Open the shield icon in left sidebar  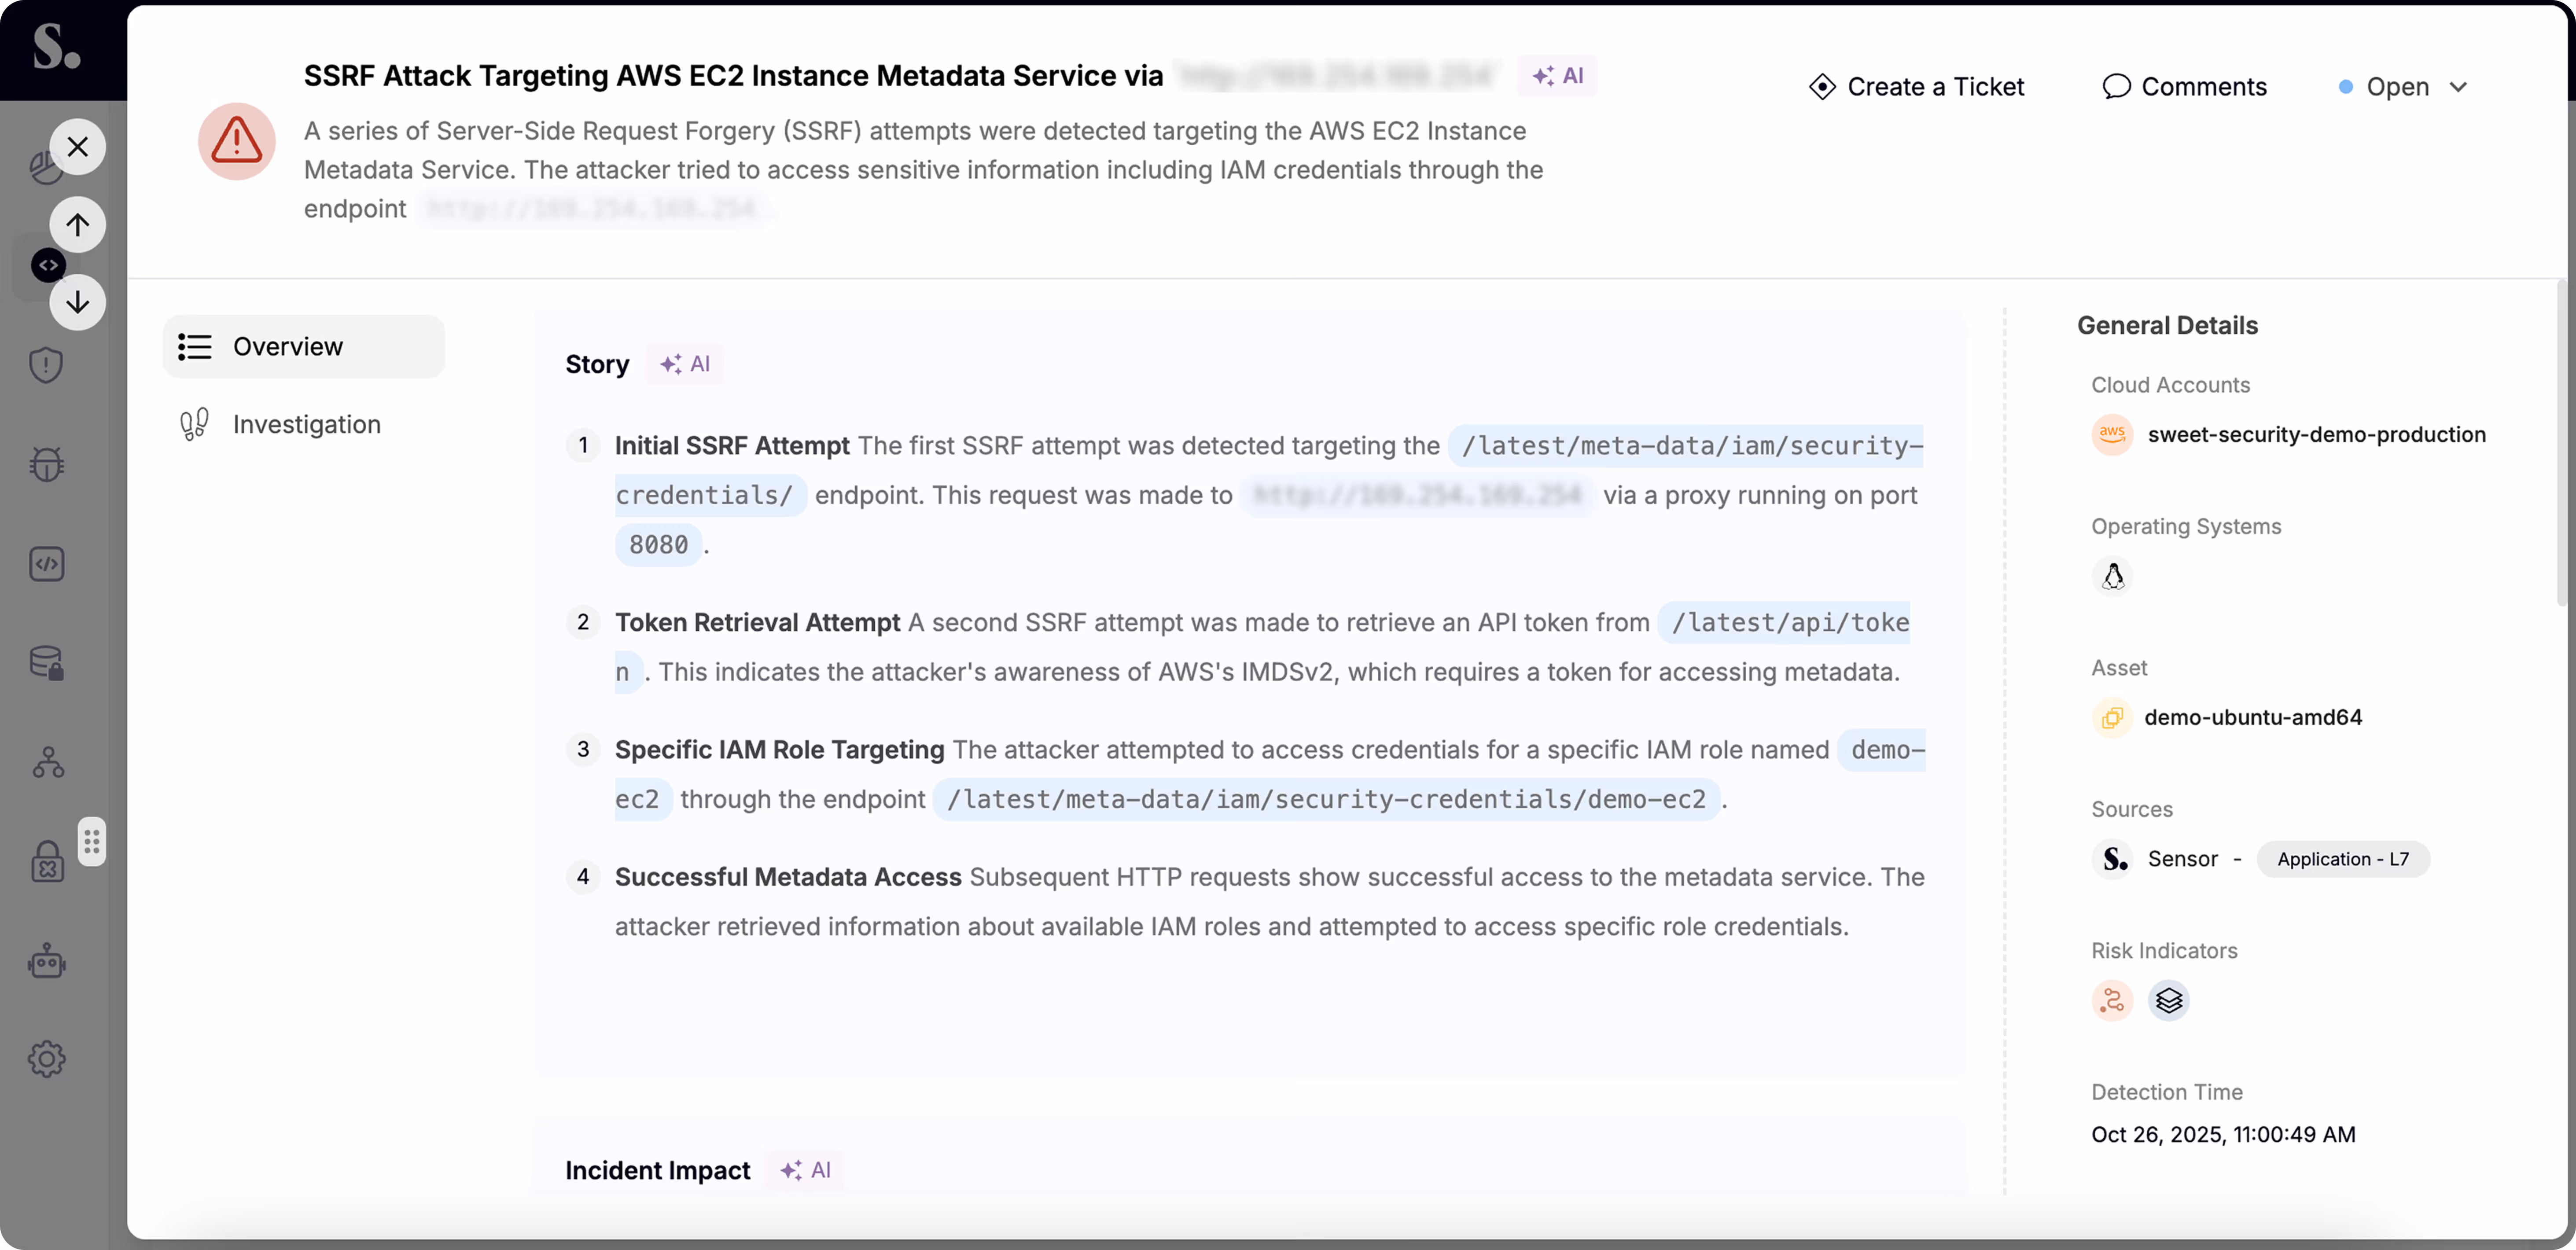coord(46,365)
